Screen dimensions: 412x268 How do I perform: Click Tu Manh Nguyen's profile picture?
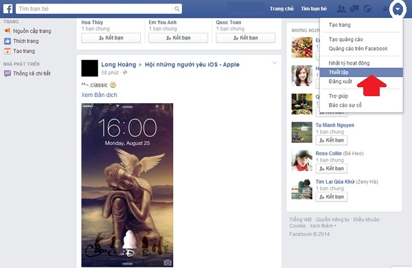302,133
